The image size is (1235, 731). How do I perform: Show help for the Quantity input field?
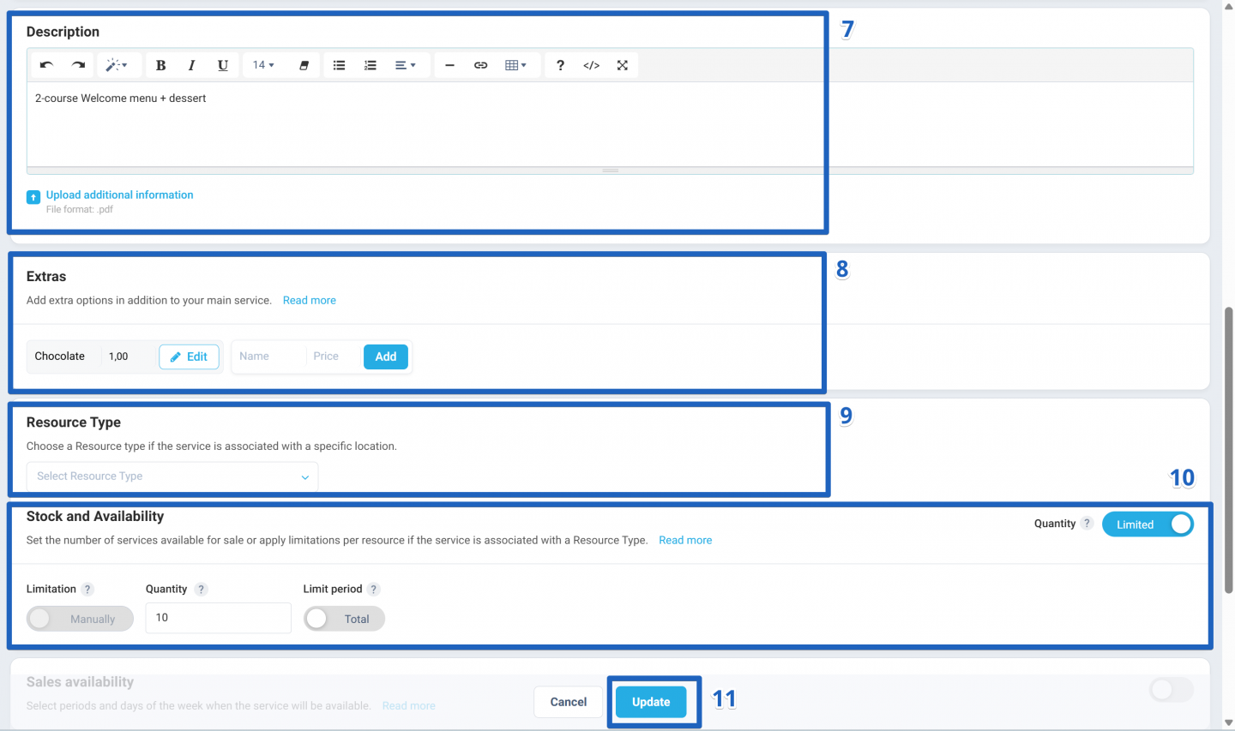[x=201, y=590]
